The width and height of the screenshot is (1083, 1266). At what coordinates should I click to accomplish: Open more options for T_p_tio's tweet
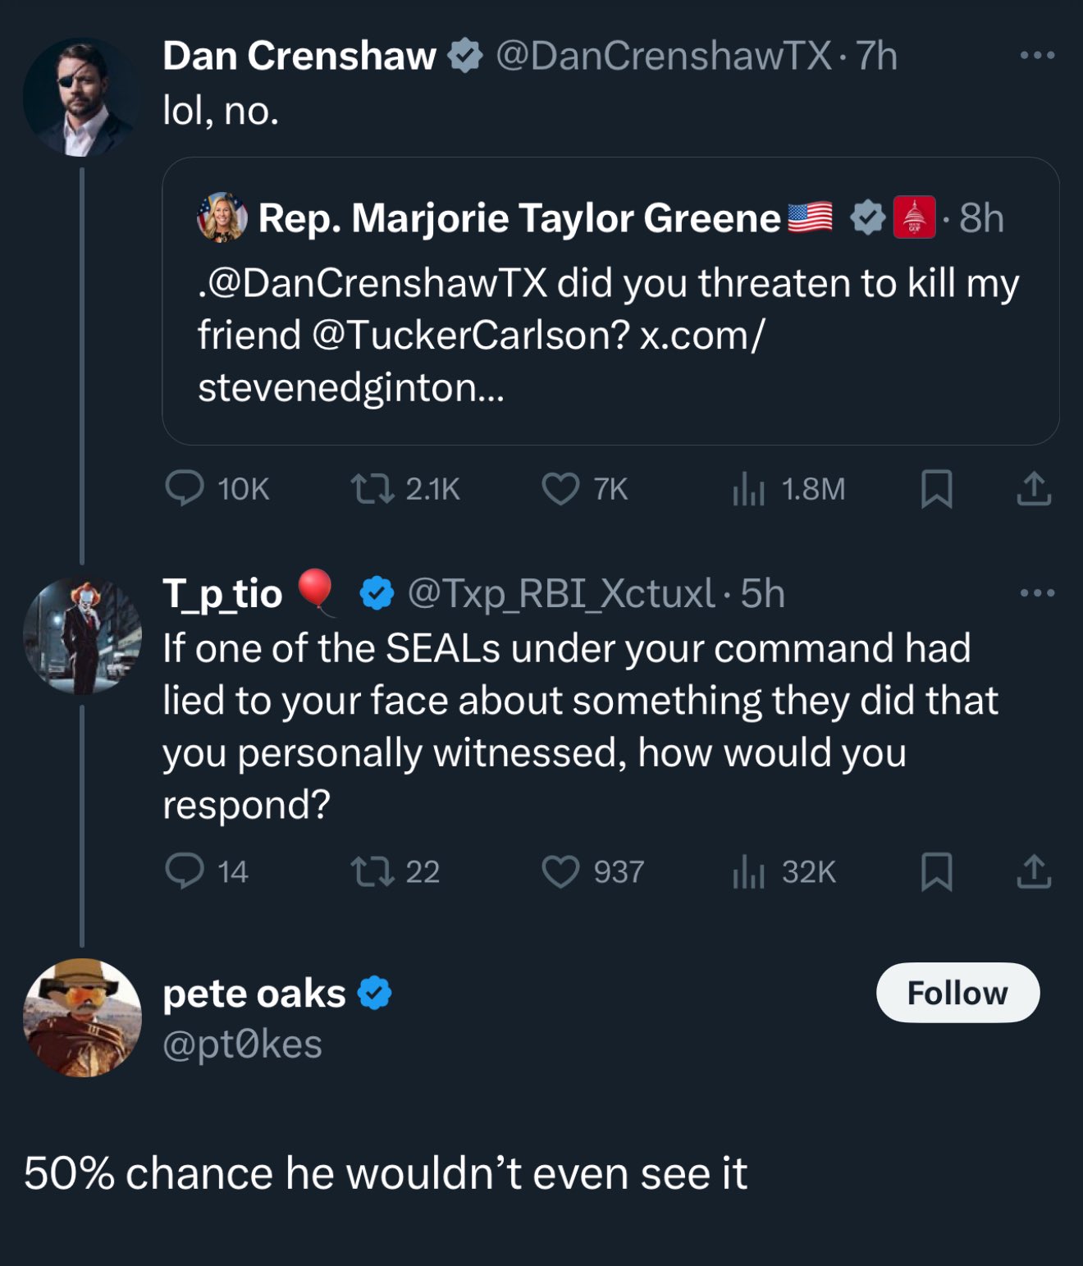click(1037, 592)
